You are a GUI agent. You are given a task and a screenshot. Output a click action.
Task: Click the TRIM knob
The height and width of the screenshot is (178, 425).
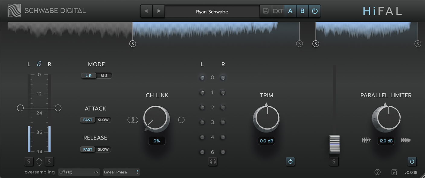(266, 118)
